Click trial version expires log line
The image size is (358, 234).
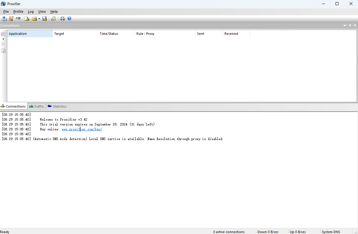pos(97,124)
